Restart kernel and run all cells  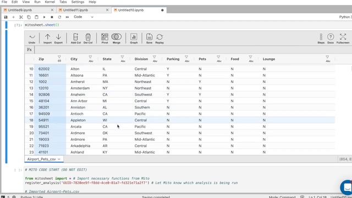click(67, 17)
